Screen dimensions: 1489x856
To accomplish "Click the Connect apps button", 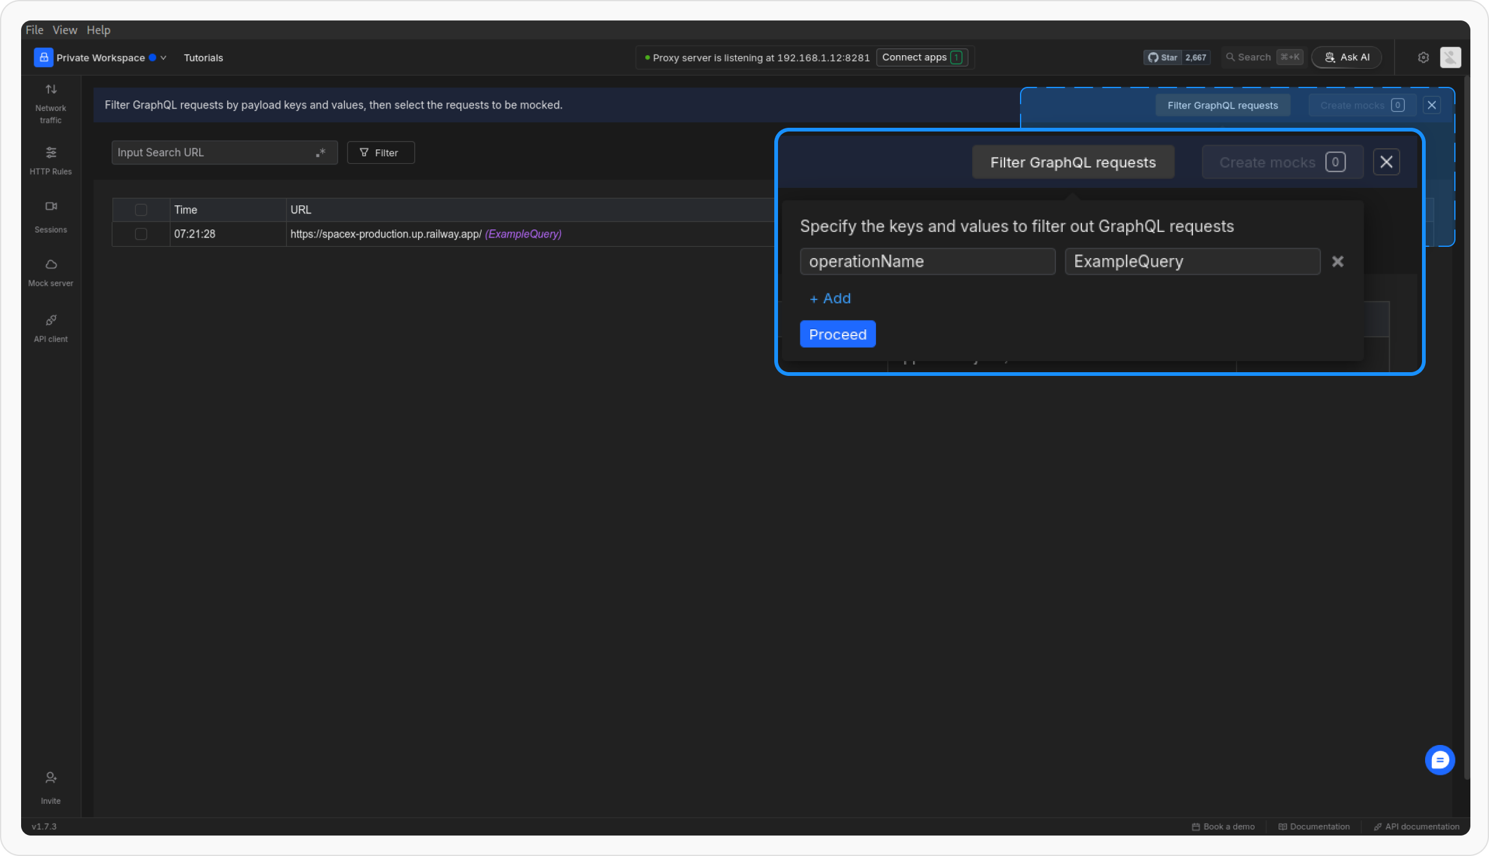I will (921, 58).
